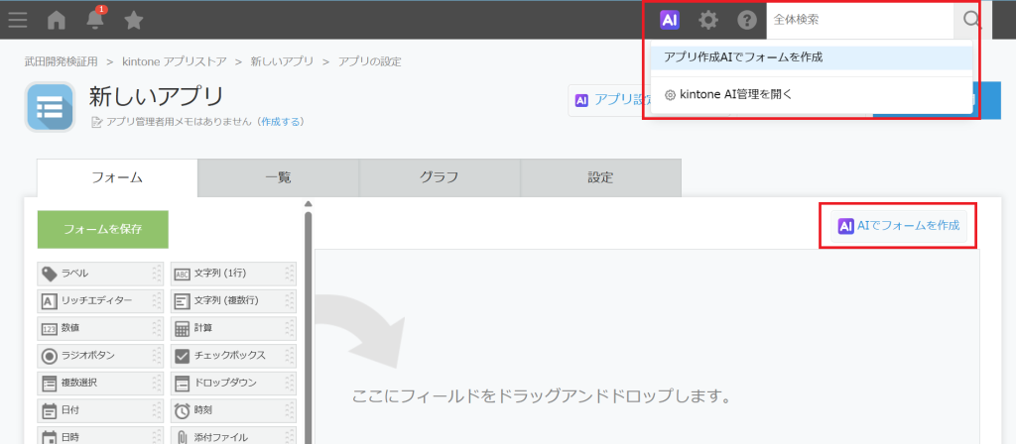
Task: Click the AIでフォームを作成 button
Action: click(899, 226)
